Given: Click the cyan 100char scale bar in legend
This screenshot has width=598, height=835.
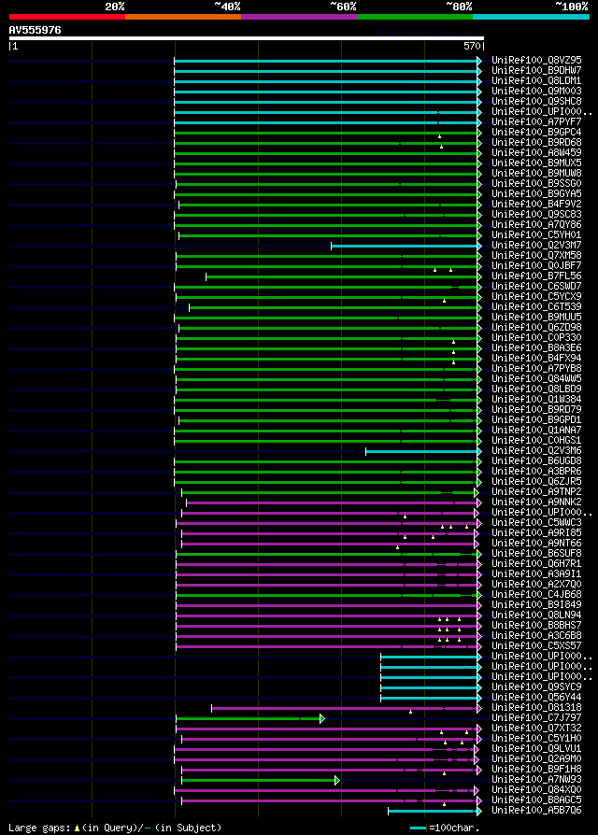Looking at the screenshot, I should pos(418,828).
